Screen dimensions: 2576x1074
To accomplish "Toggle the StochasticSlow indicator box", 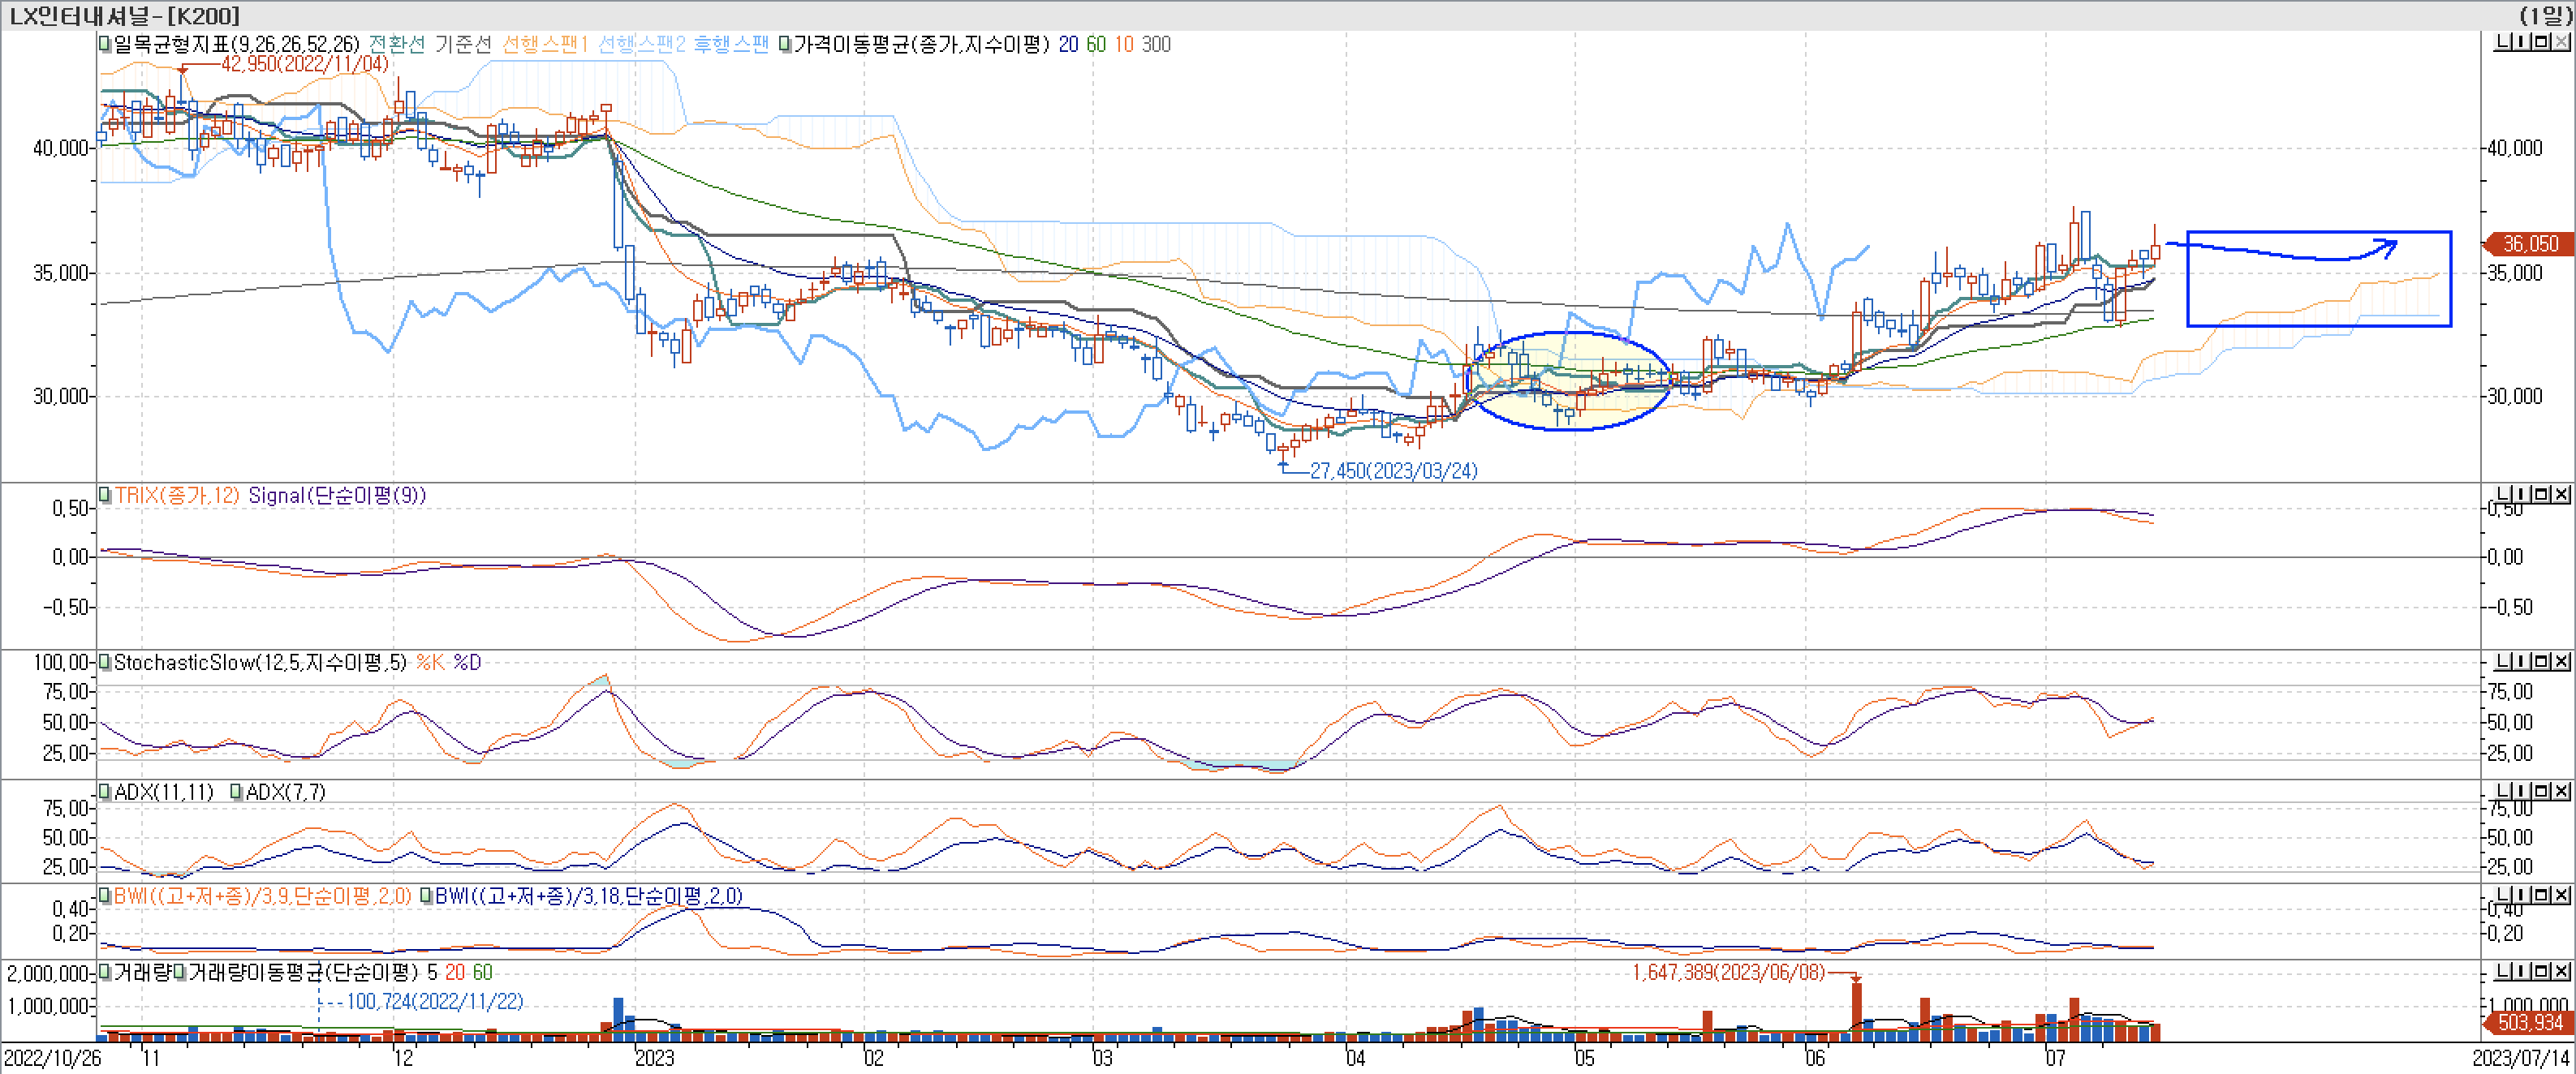I will [x=104, y=663].
